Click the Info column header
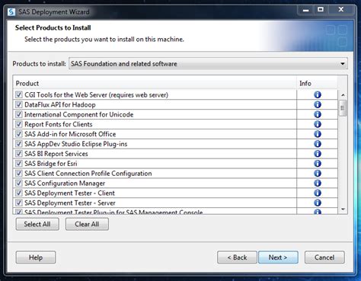This screenshot has width=361, height=281. click(317, 83)
